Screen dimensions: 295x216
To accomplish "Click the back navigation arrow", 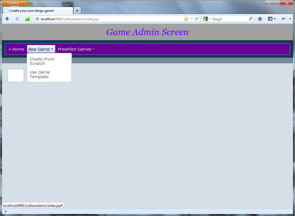I will click(x=7, y=19).
